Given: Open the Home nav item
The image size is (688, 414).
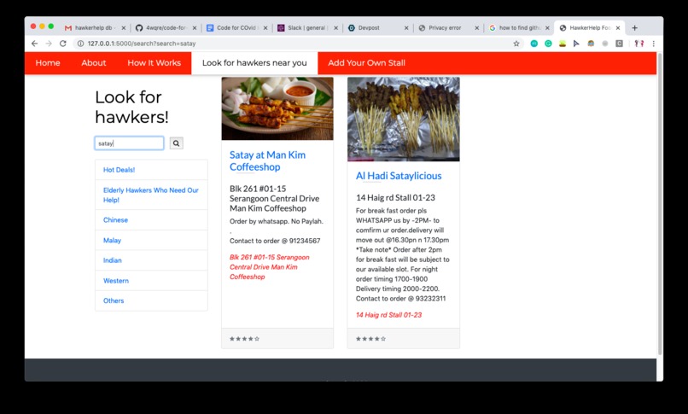Looking at the screenshot, I should (48, 62).
